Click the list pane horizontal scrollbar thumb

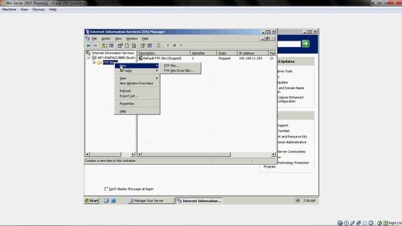(187, 154)
